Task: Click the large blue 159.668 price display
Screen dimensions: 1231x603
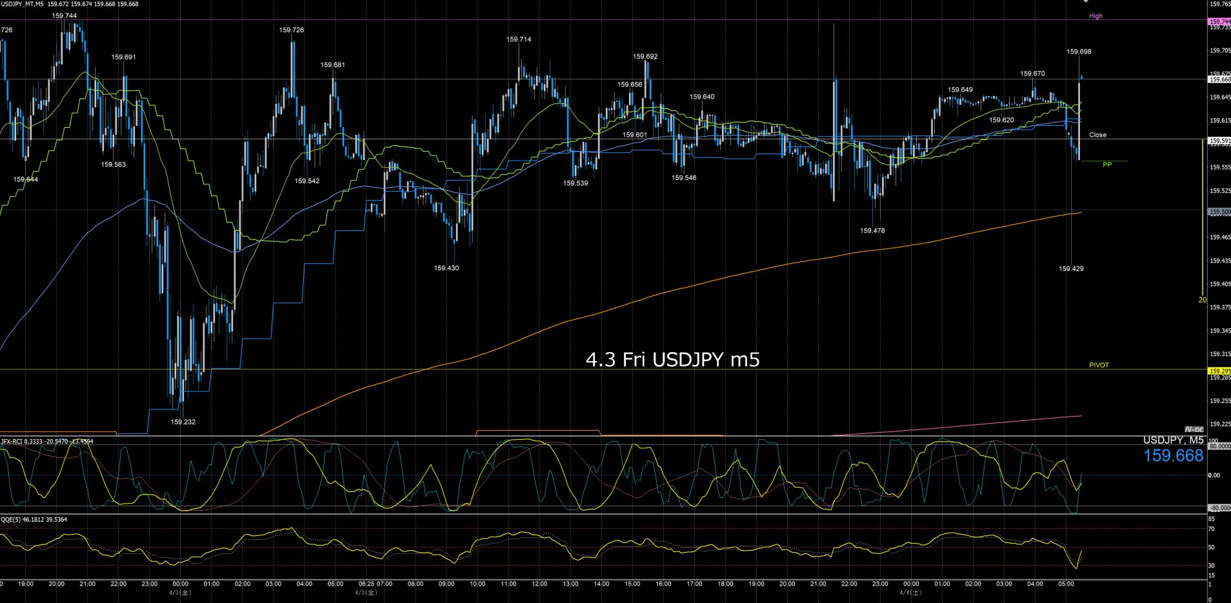Action: pyautogui.click(x=1173, y=456)
